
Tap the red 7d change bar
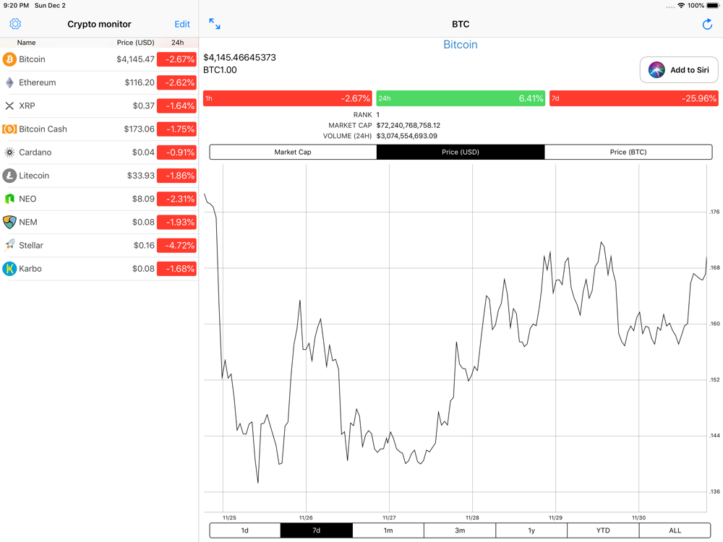pos(633,98)
